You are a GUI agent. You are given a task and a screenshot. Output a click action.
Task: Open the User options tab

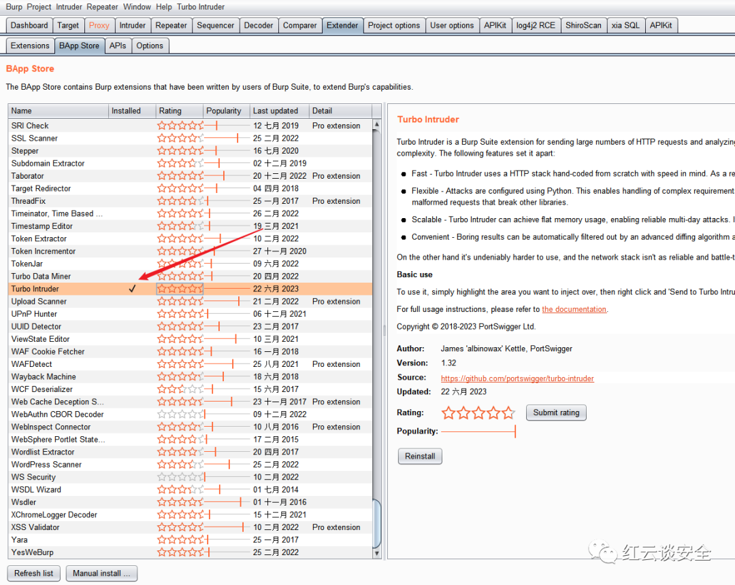(x=452, y=25)
